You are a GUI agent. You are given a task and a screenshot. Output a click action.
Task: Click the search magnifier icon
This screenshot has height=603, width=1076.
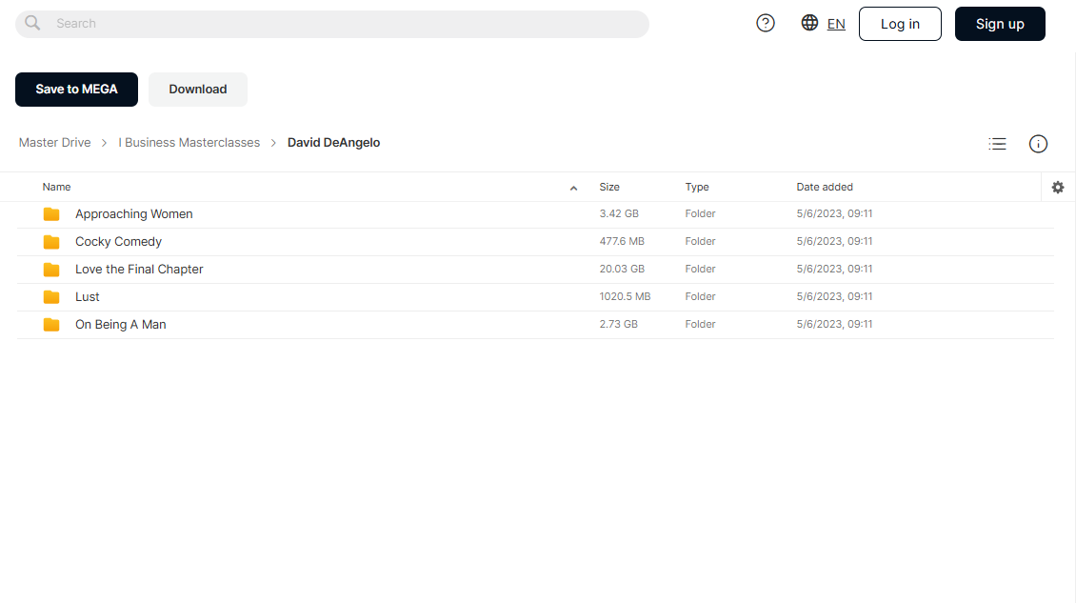pyautogui.click(x=32, y=24)
